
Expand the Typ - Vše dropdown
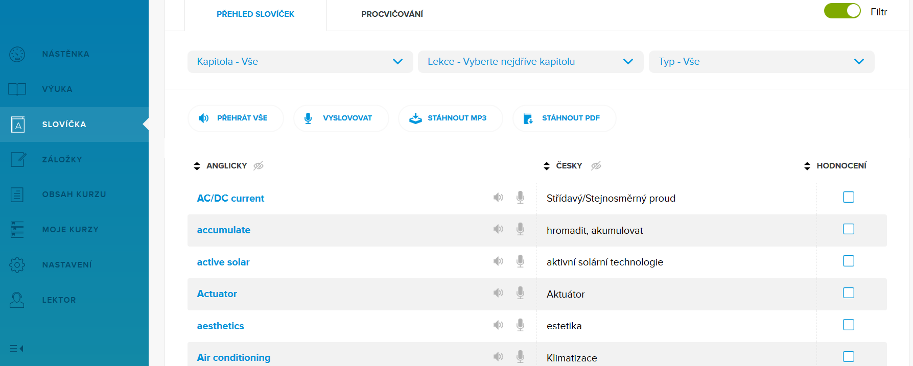click(761, 62)
